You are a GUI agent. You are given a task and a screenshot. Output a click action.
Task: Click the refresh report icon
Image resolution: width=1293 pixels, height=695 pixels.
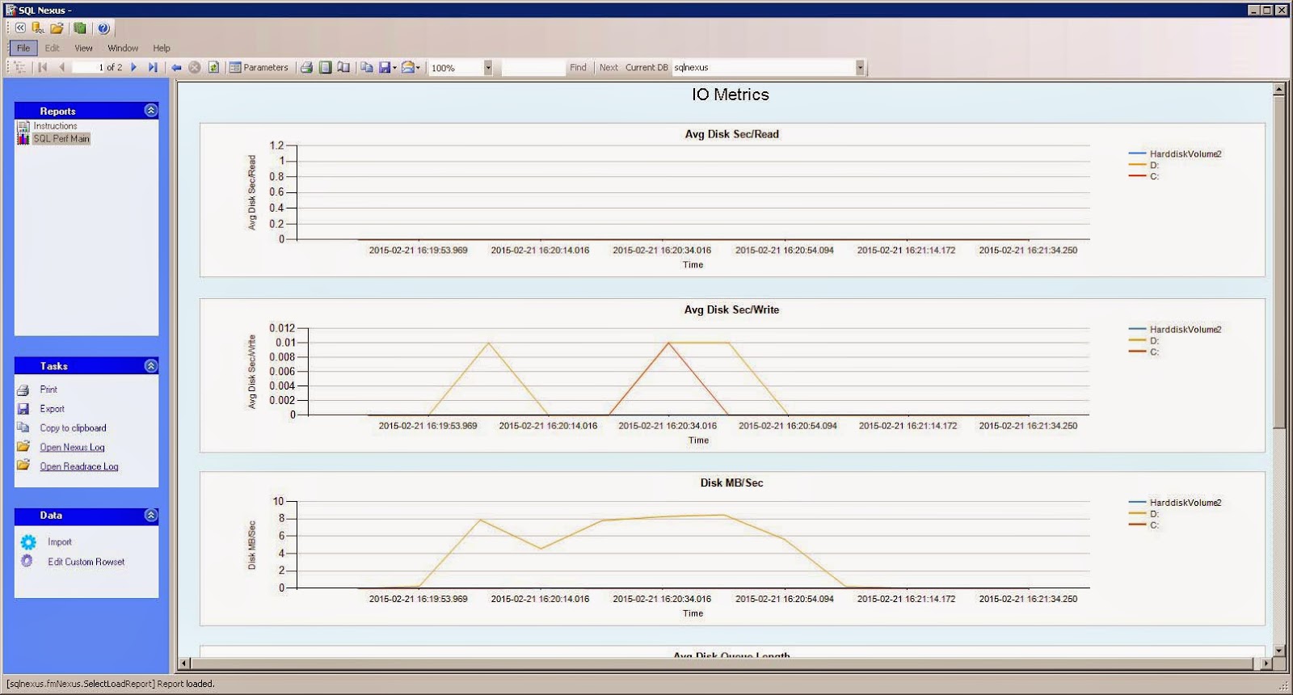pos(213,68)
